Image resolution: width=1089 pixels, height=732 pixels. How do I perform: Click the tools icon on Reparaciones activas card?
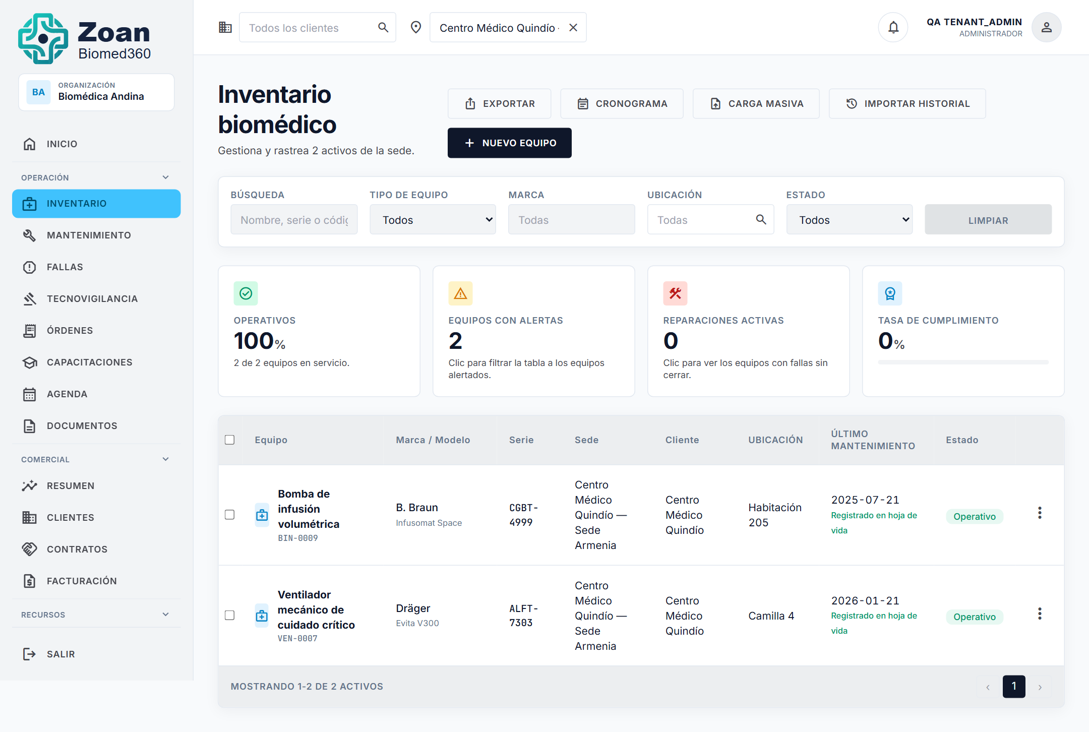675,293
